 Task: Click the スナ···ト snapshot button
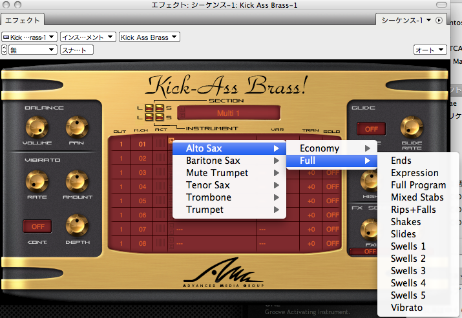77,50
